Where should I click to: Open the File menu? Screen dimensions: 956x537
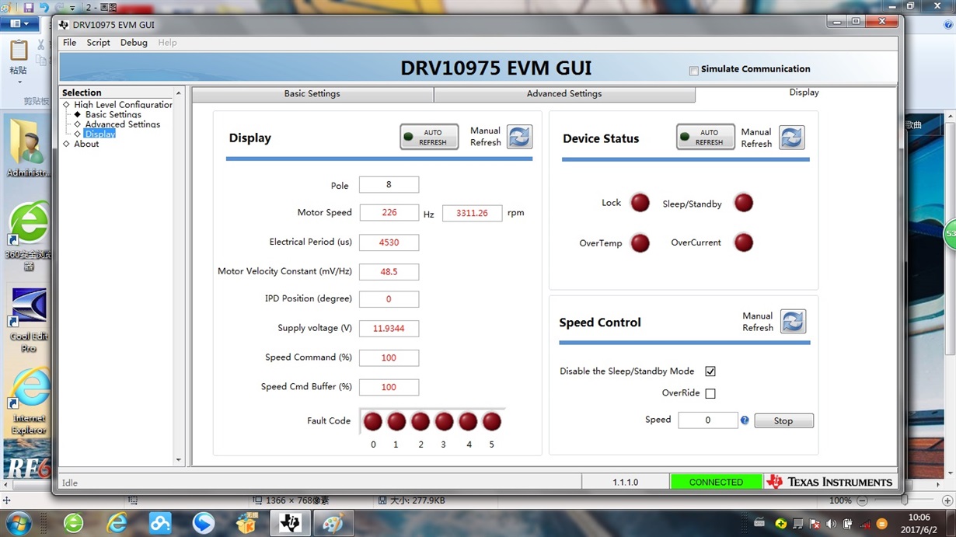70,43
